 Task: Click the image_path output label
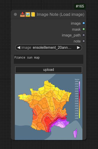[x=71, y=35]
